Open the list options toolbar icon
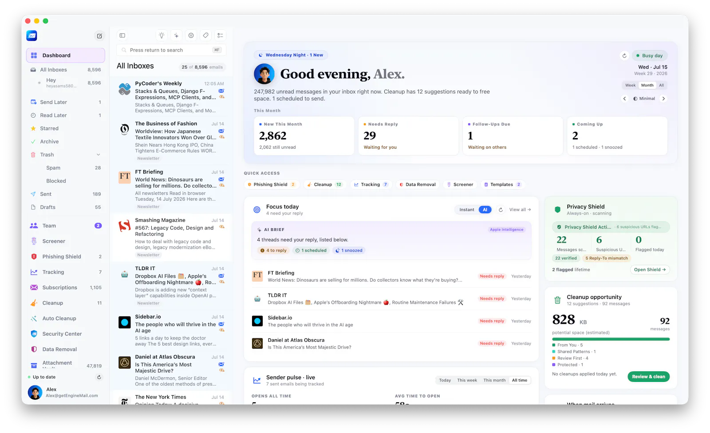The image size is (710, 433). tap(220, 36)
